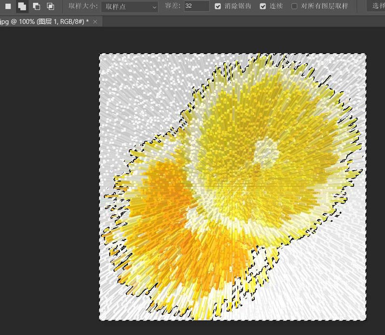
Task: Select the New Selection mode icon
Action: pyautogui.click(x=8, y=6)
